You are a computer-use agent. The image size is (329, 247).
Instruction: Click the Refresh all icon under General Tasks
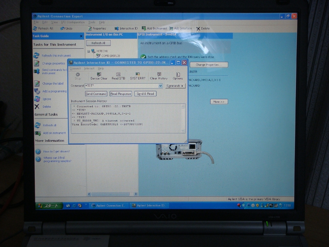[37, 125]
